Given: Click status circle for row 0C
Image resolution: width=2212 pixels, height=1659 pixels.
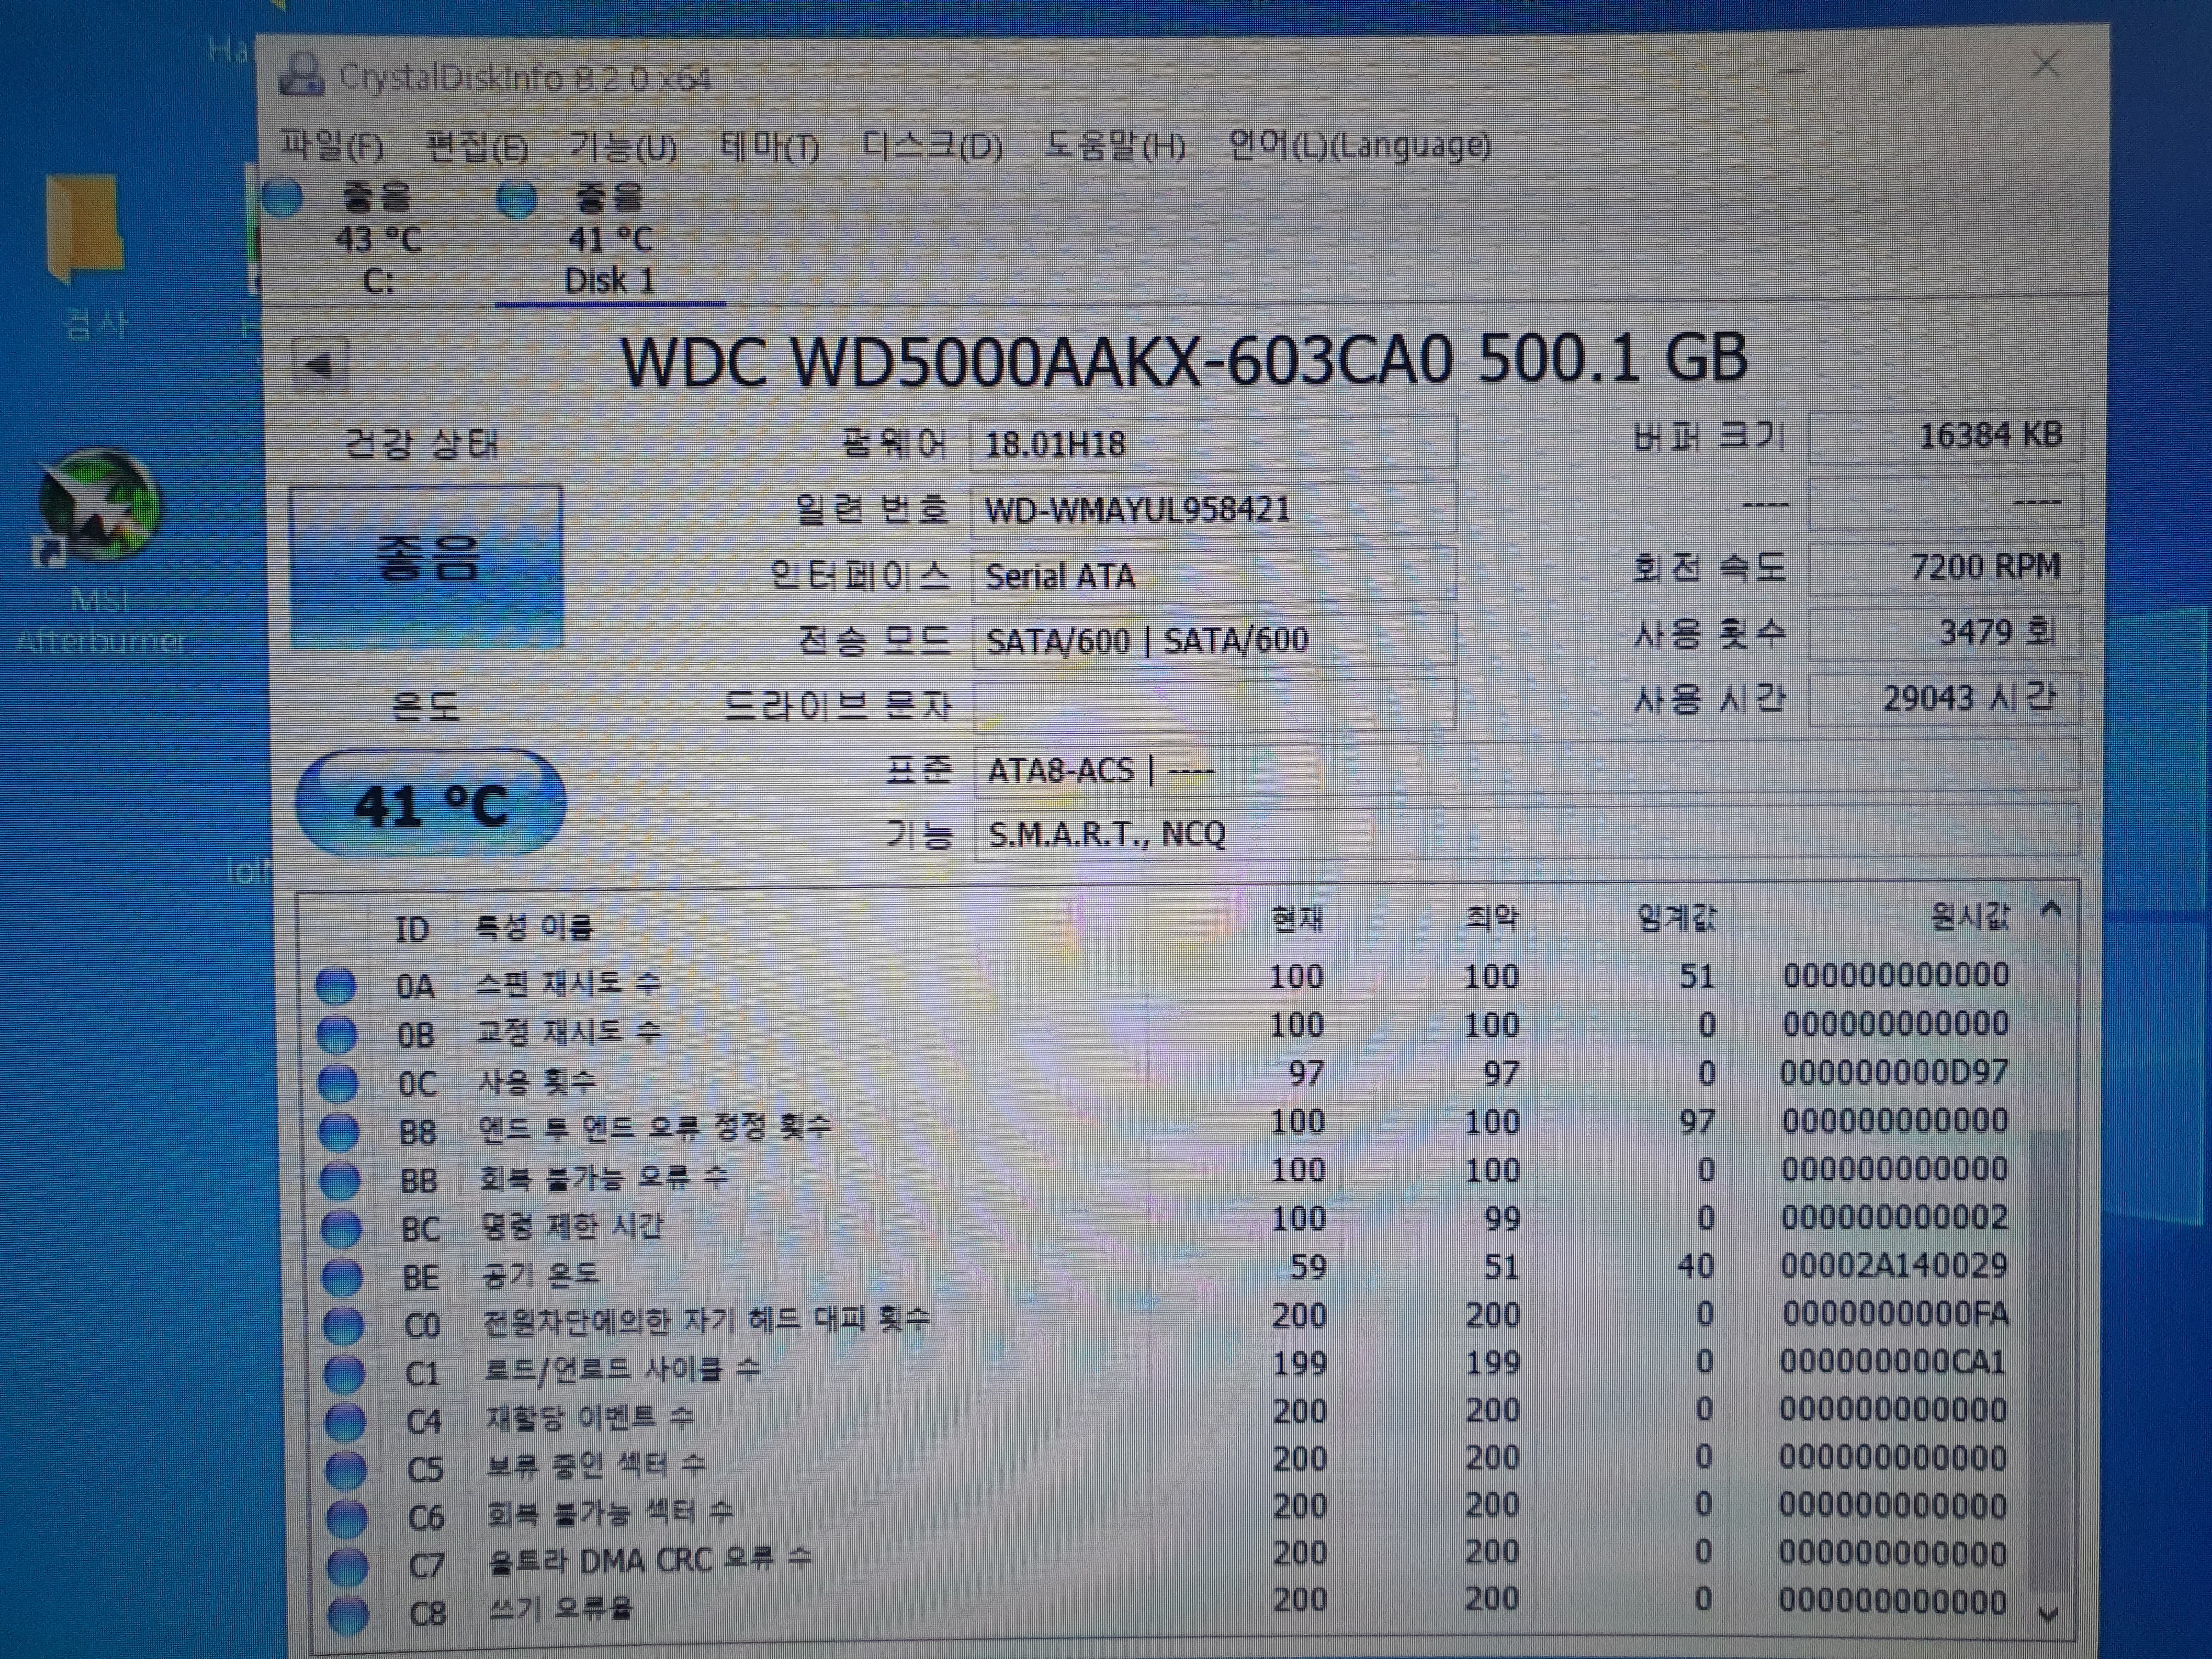Looking at the screenshot, I should pyautogui.click(x=337, y=1082).
